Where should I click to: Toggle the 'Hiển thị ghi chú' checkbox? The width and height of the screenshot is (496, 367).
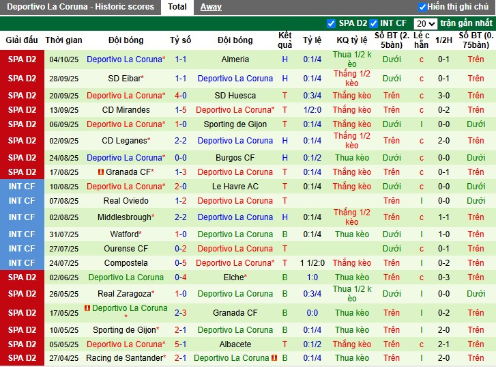(x=422, y=7)
